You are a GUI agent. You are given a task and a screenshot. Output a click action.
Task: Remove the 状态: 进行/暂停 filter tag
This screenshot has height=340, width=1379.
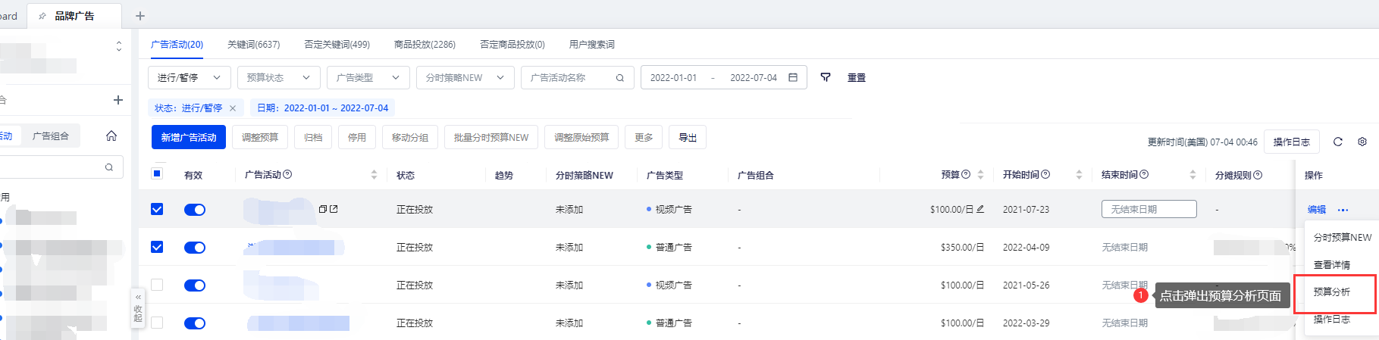(x=233, y=108)
